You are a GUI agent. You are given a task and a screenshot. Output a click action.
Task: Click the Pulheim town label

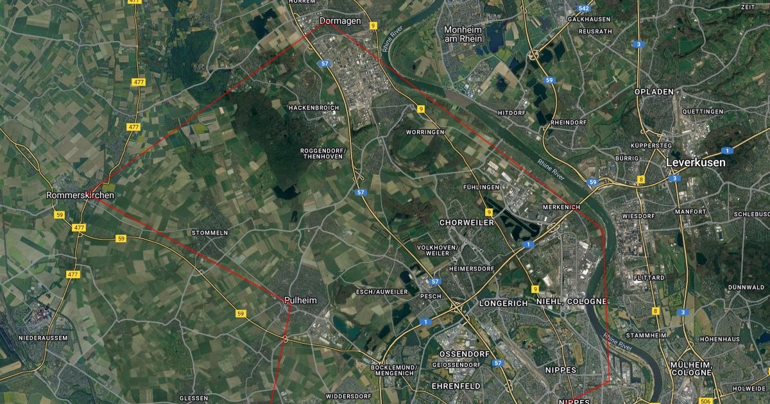(300, 299)
